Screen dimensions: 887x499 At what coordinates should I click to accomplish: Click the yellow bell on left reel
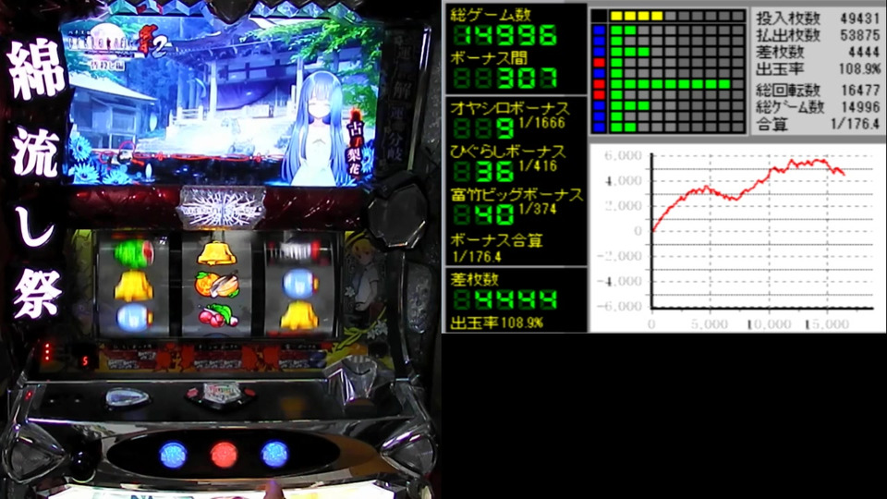click(133, 285)
